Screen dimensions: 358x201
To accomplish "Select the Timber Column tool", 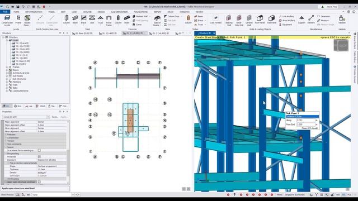I will tap(188, 20).
